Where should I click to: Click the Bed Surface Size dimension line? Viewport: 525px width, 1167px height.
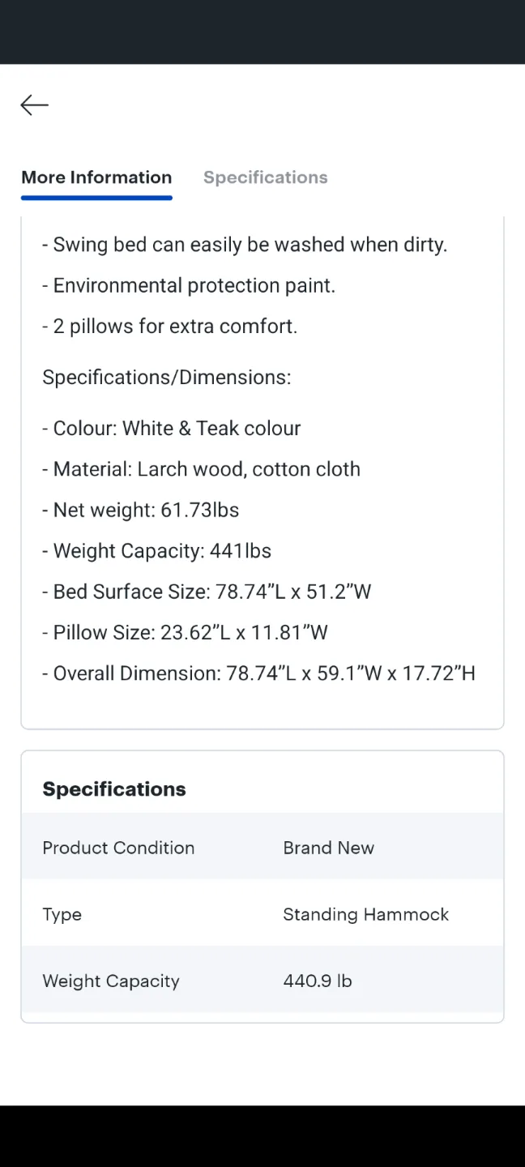pos(207,592)
